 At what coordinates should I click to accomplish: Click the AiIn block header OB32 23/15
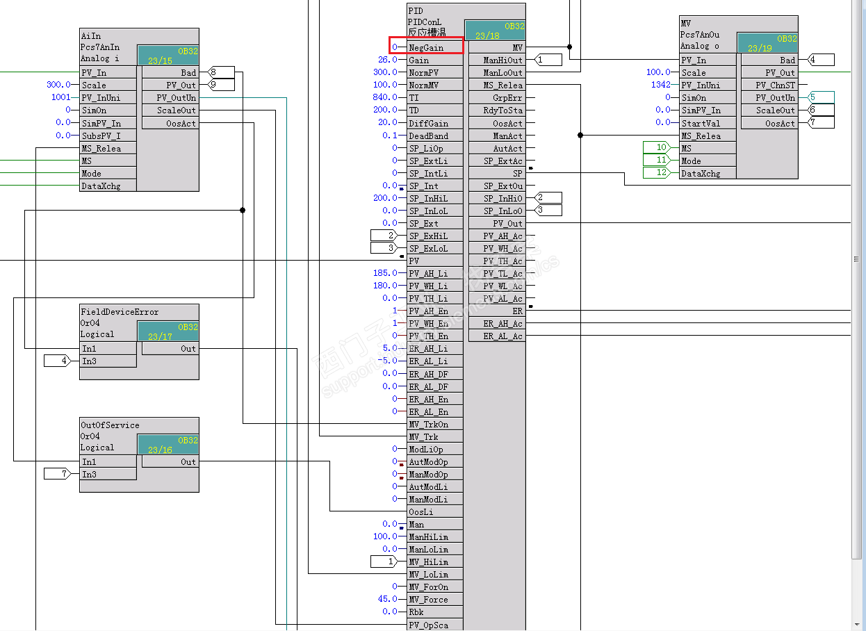(168, 56)
